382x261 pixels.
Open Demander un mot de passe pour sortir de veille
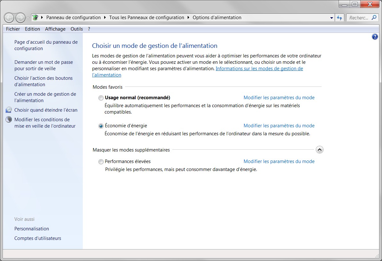(43, 65)
